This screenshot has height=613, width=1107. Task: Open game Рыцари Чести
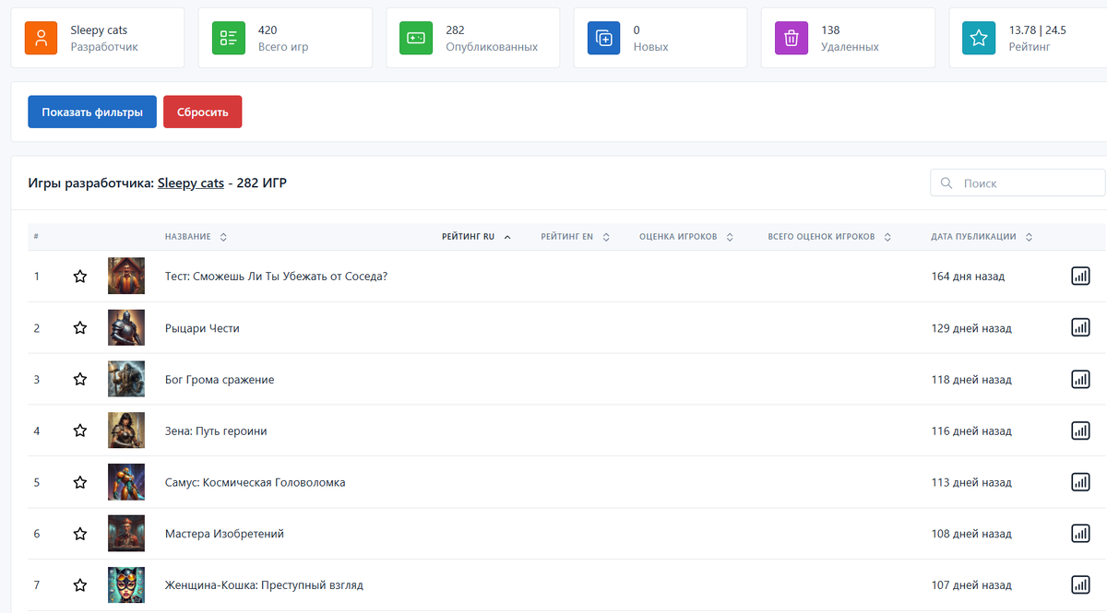[x=202, y=327]
